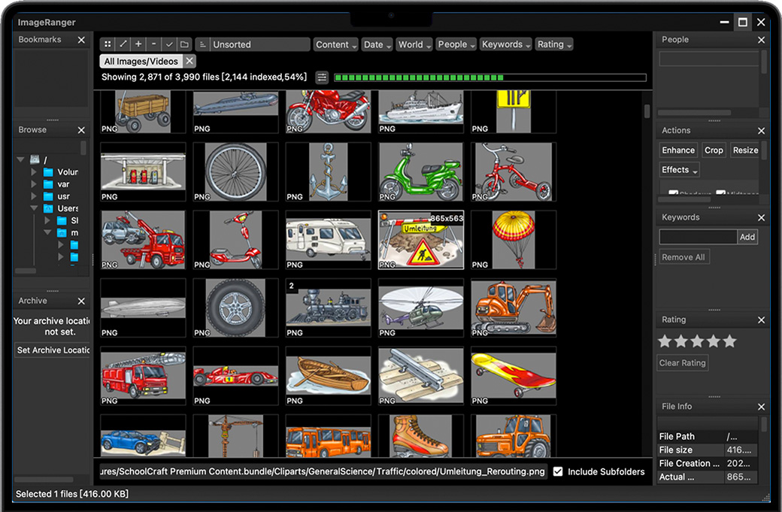Click the Set Archive Location button
The image size is (782, 512).
pos(53,350)
